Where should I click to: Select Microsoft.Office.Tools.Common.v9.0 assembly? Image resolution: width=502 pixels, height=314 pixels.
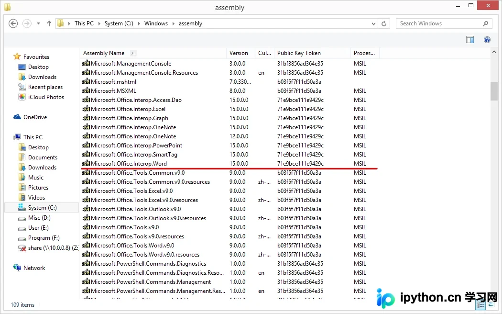point(138,172)
